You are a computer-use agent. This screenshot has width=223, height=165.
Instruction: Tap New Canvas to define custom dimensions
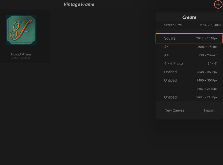coord(174,110)
